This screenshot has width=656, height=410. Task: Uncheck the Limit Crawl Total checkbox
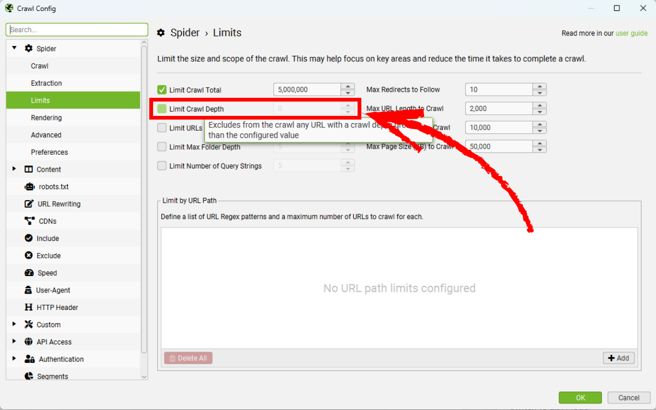tap(162, 90)
